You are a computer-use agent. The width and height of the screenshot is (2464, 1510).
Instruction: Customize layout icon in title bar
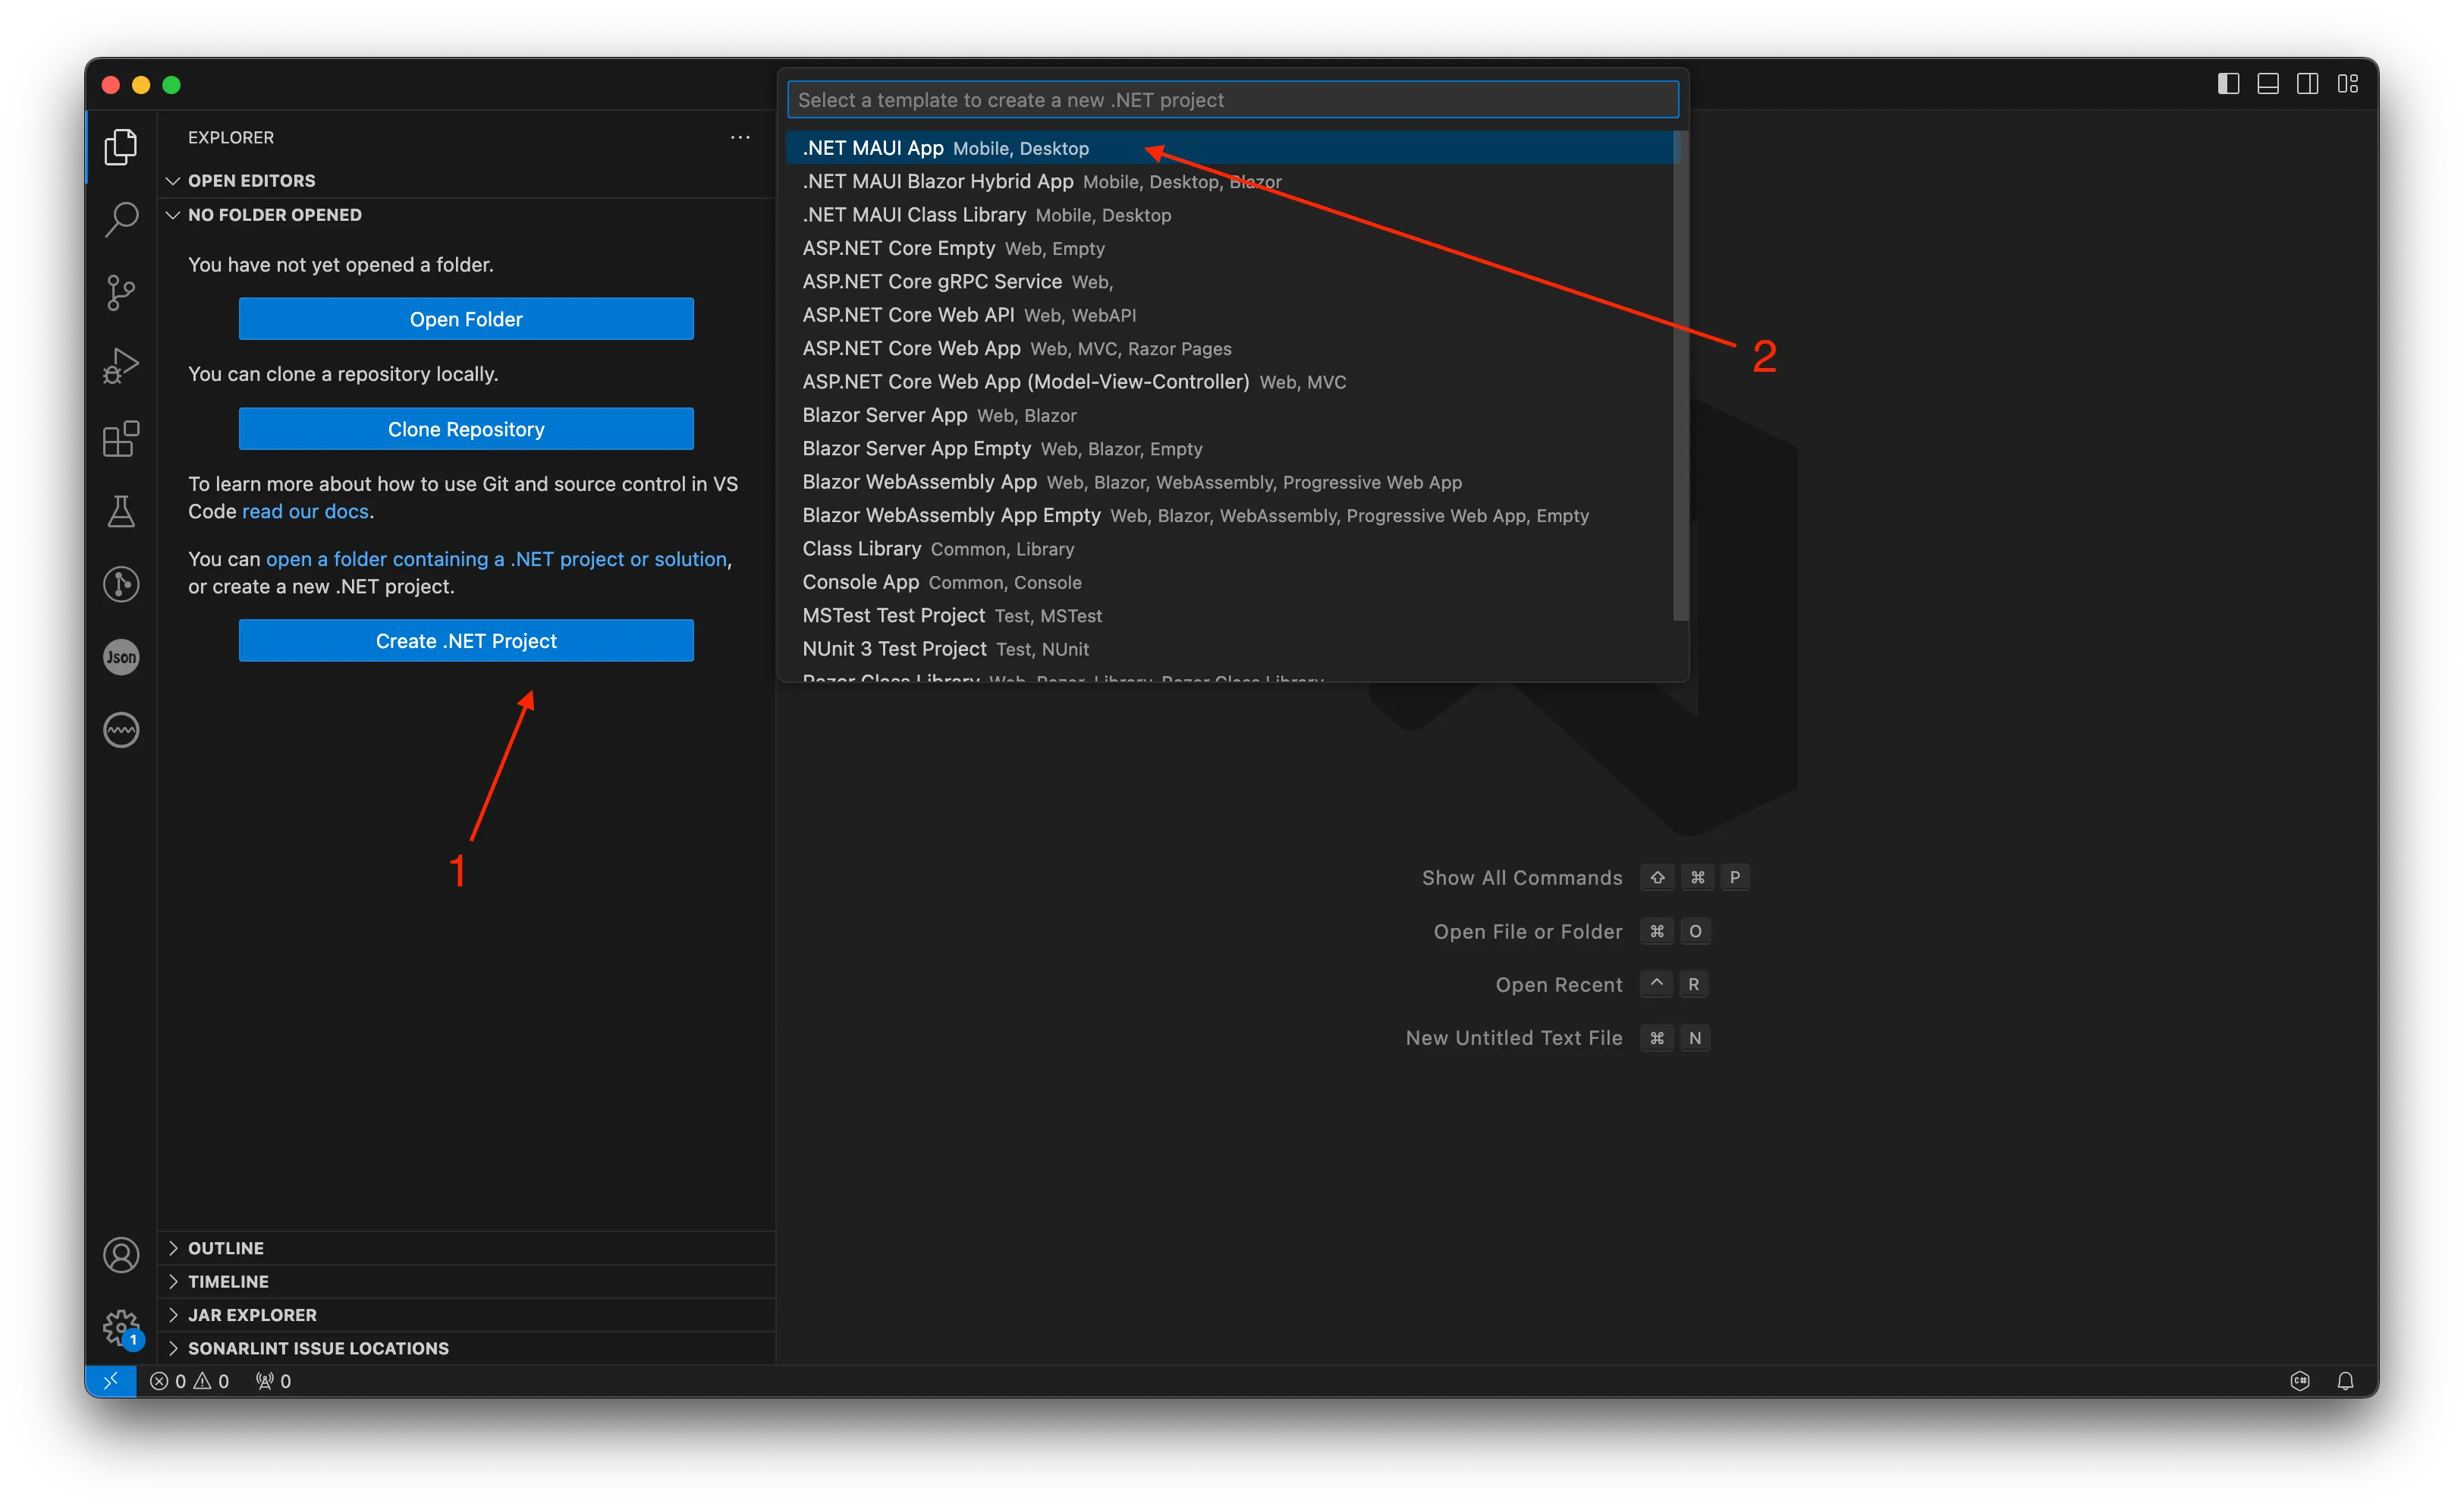coord(2348,84)
